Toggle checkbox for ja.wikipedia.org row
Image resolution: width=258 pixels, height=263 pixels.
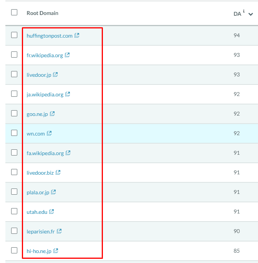pos(14,94)
